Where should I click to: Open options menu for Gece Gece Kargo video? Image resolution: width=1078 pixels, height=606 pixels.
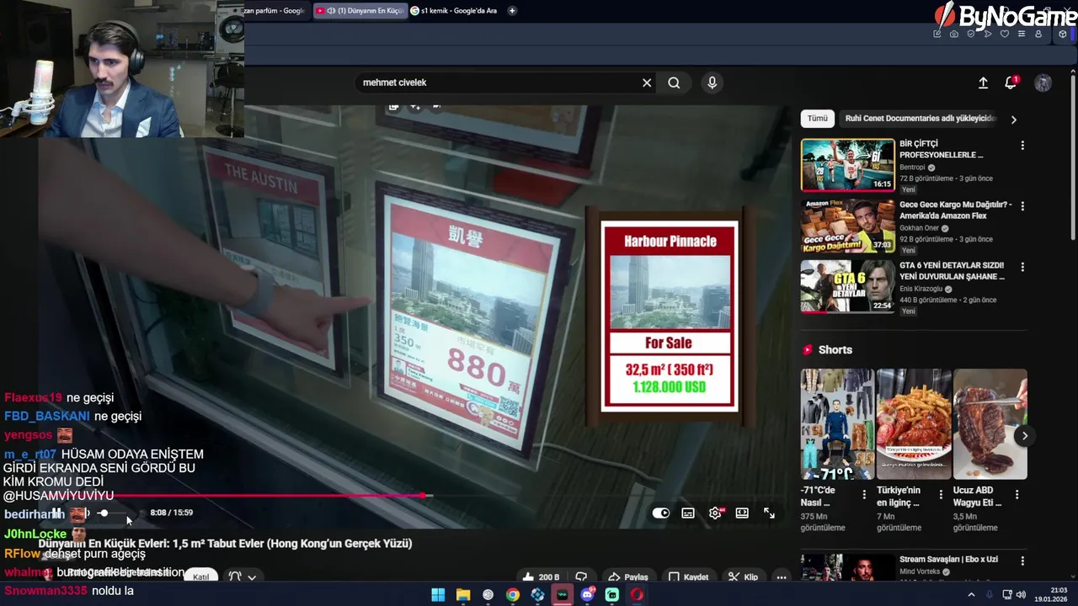[1022, 206]
